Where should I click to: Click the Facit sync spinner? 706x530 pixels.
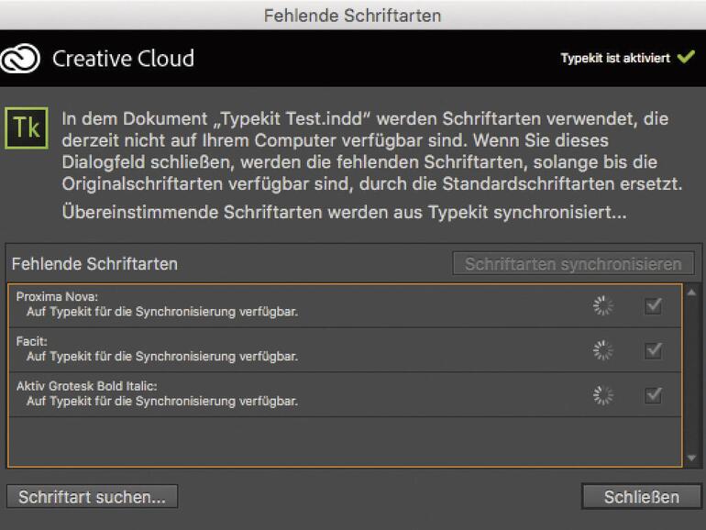(603, 350)
